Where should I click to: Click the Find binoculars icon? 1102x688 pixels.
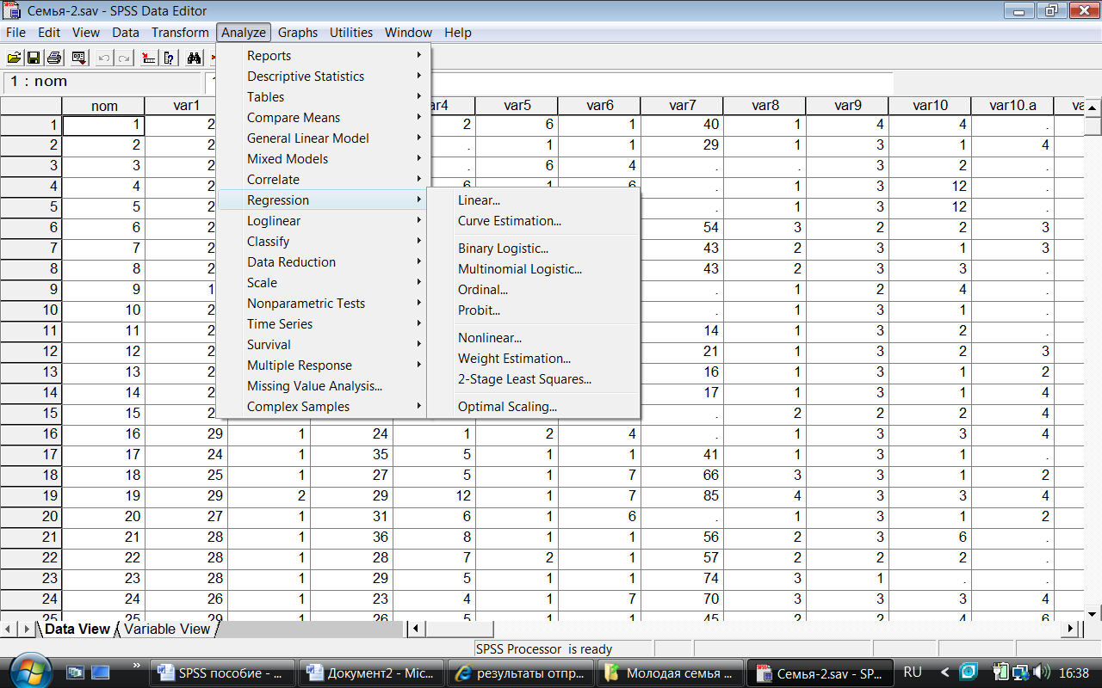click(x=194, y=58)
